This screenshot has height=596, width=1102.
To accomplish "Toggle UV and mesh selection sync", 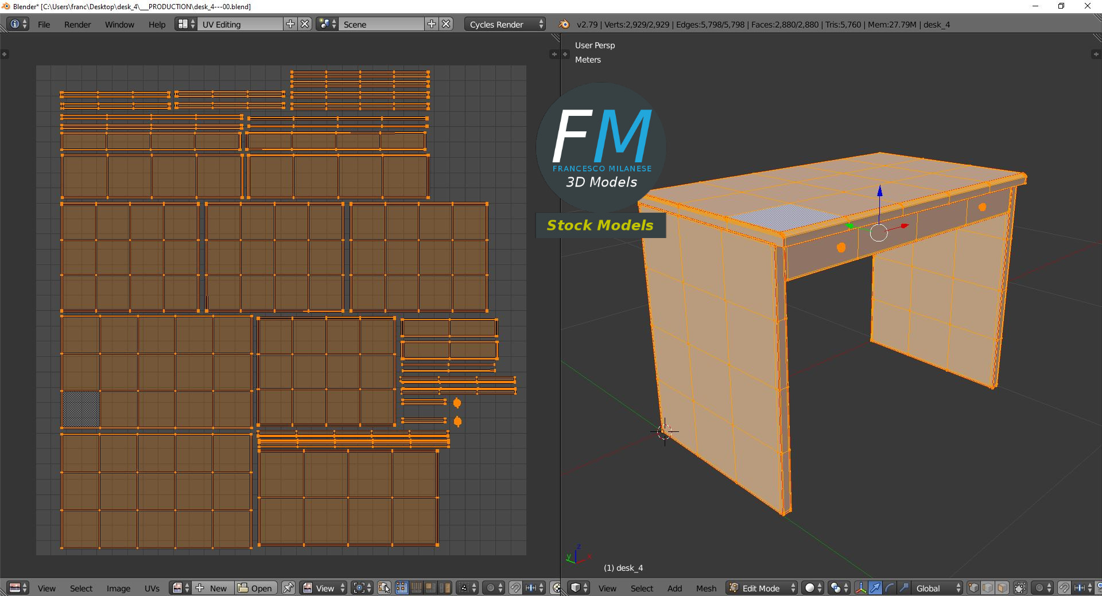I will point(384,588).
